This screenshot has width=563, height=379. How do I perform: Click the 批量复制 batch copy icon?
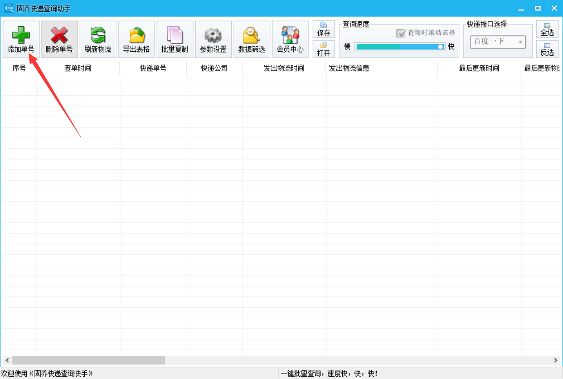pos(174,39)
